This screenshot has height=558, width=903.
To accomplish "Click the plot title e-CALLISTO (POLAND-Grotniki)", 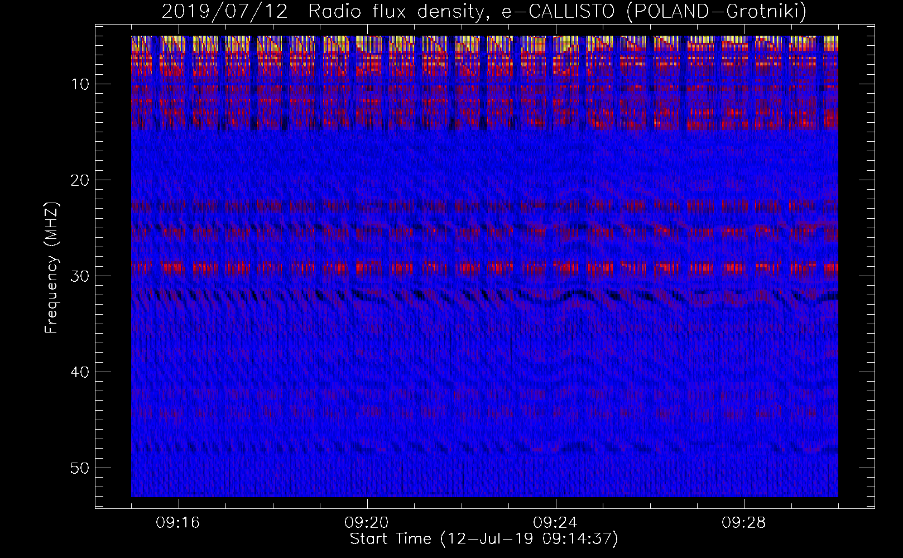I will click(x=654, y=11).
